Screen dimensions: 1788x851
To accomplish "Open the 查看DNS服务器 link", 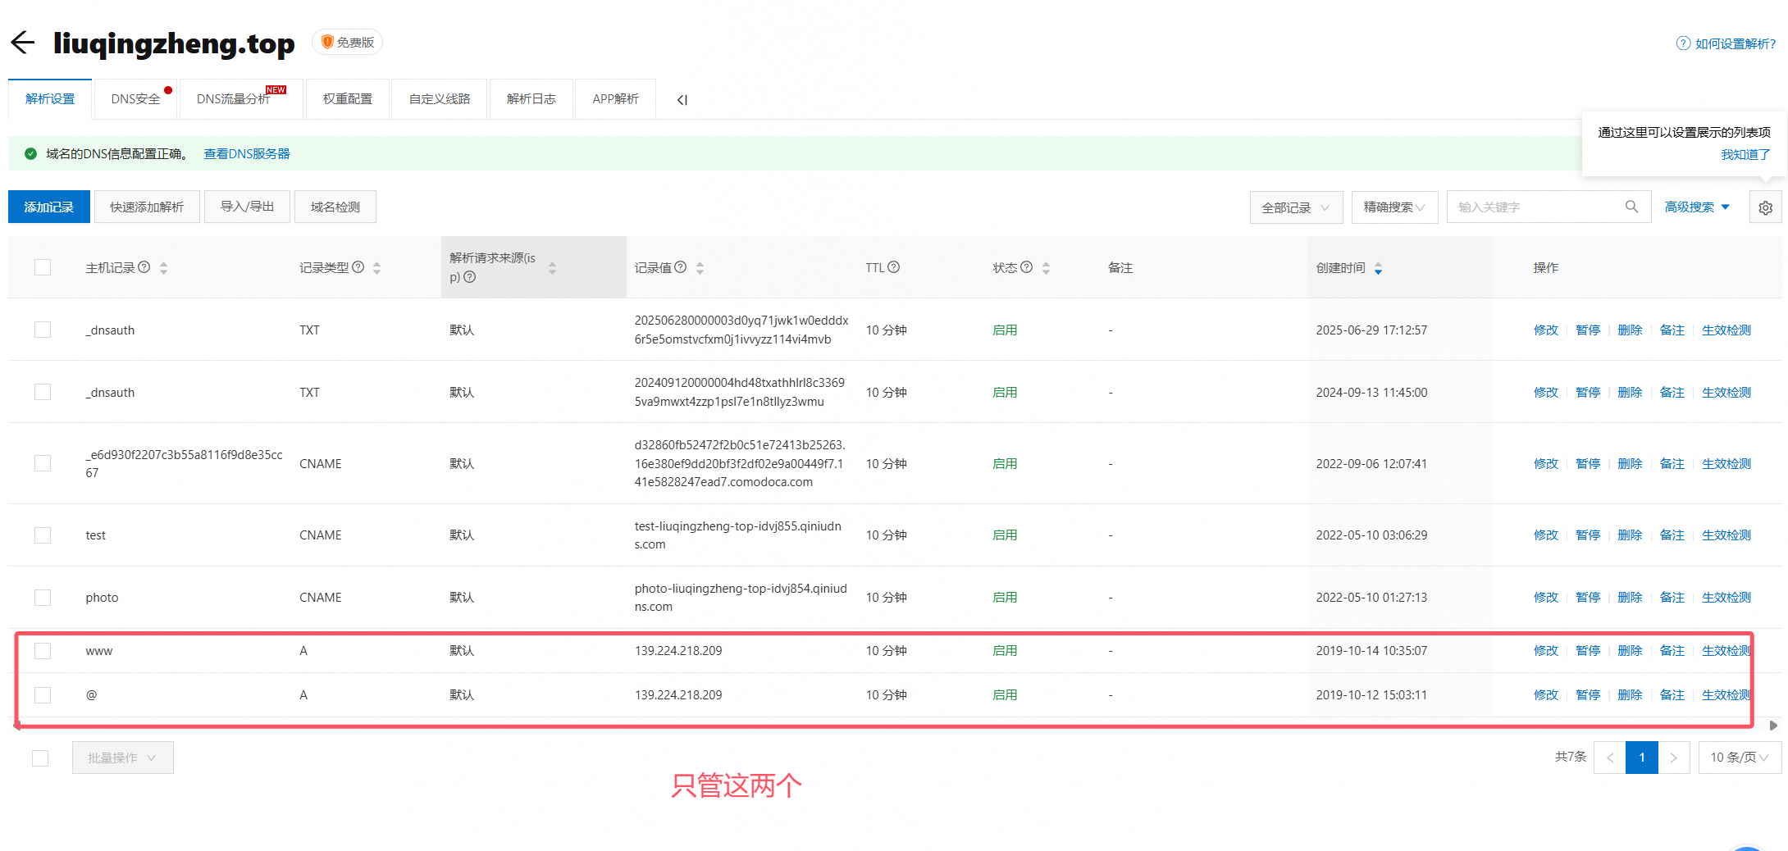I will 247,153.
